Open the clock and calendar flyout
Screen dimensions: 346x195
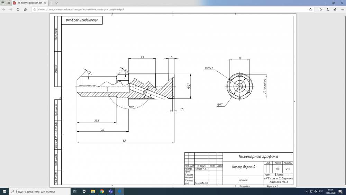[330, 192]
